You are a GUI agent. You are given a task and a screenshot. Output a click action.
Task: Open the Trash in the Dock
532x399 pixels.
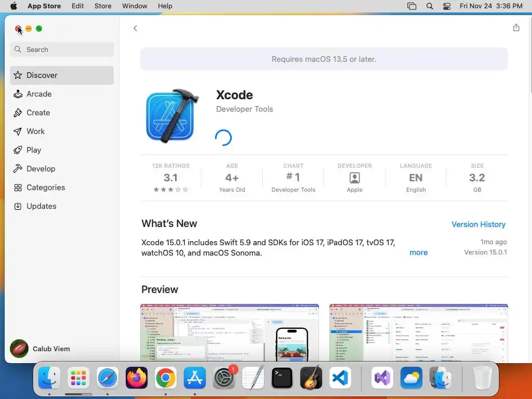pos(482,378)
